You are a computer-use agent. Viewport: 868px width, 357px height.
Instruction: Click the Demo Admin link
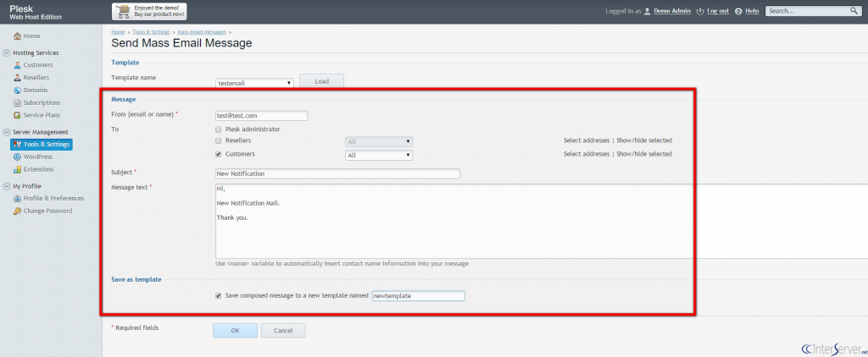pyautogui.click(x=672, y=11)
